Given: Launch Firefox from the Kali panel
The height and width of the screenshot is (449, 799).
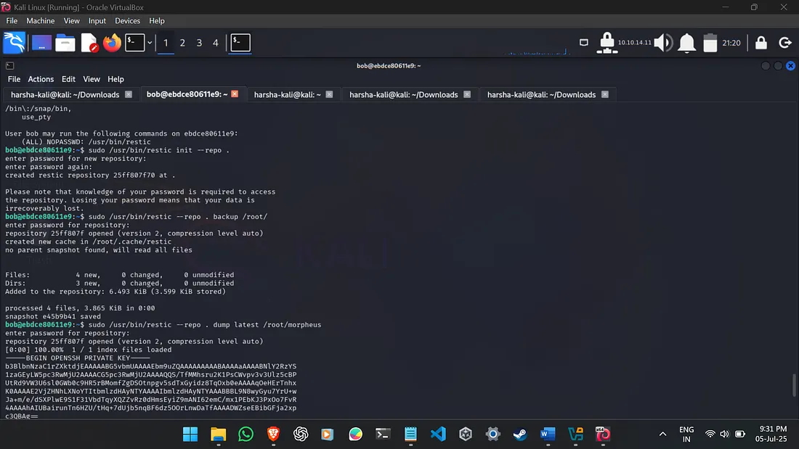Looking at the screenshot, I should 113,42.
